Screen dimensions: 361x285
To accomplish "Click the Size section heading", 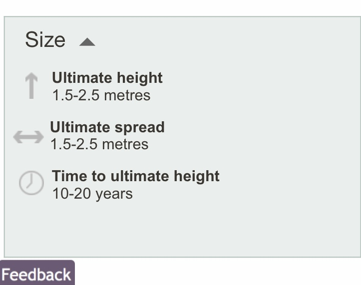I will pyautogui.click(x=45, y=40).
